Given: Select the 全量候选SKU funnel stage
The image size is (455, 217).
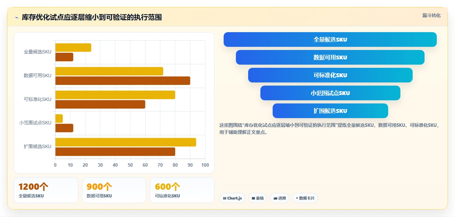Looking at the screenshot, I should pos(330,39).
